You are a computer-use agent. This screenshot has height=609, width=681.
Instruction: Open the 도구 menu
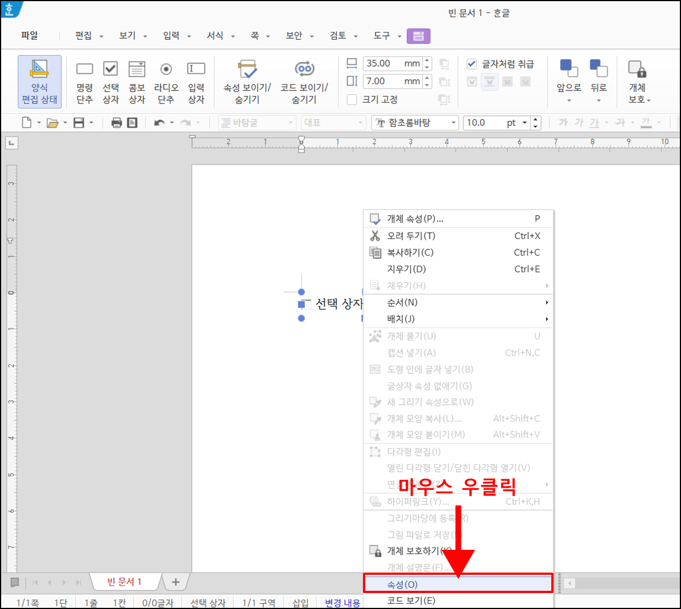(383, 35)
